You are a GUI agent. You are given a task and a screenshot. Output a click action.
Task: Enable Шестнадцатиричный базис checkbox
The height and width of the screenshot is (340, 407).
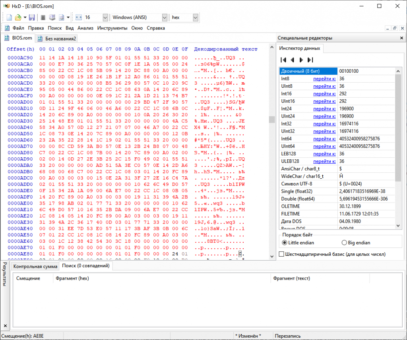[281, 254]
